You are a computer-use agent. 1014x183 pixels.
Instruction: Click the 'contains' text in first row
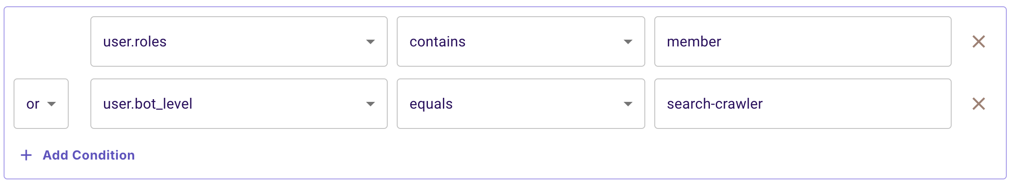[x=437, y=41]
